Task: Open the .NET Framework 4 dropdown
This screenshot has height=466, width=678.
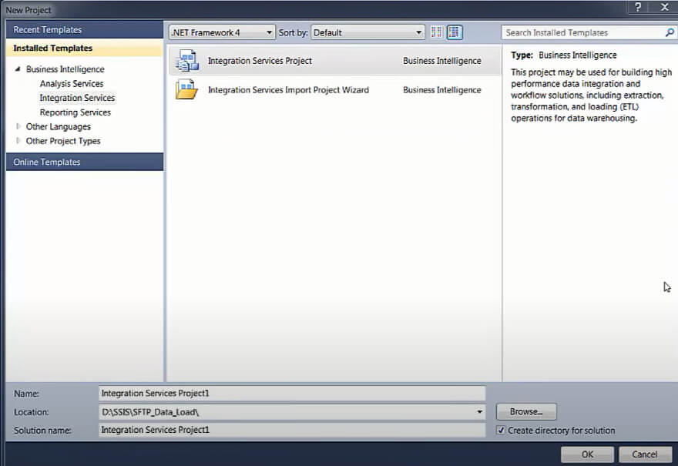Action: click(x=222, y=32)
